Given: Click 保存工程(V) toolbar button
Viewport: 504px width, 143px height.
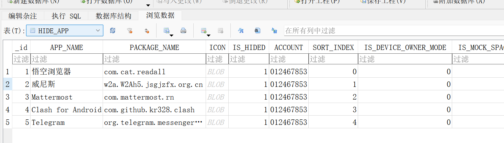Looking at the screenshot, I should pyautogui.click(x=383, y=2).
